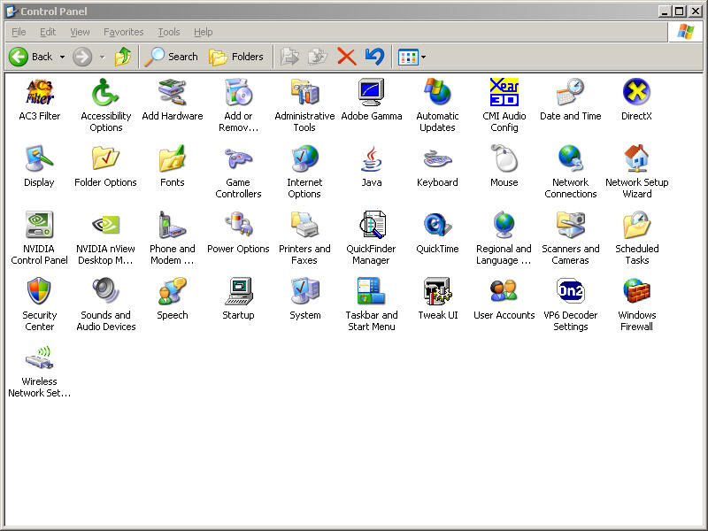This screenshot has width=708, height=531.
Task: Open the Fonts folder
Action: pyautogui.click(x=172, y=165)
